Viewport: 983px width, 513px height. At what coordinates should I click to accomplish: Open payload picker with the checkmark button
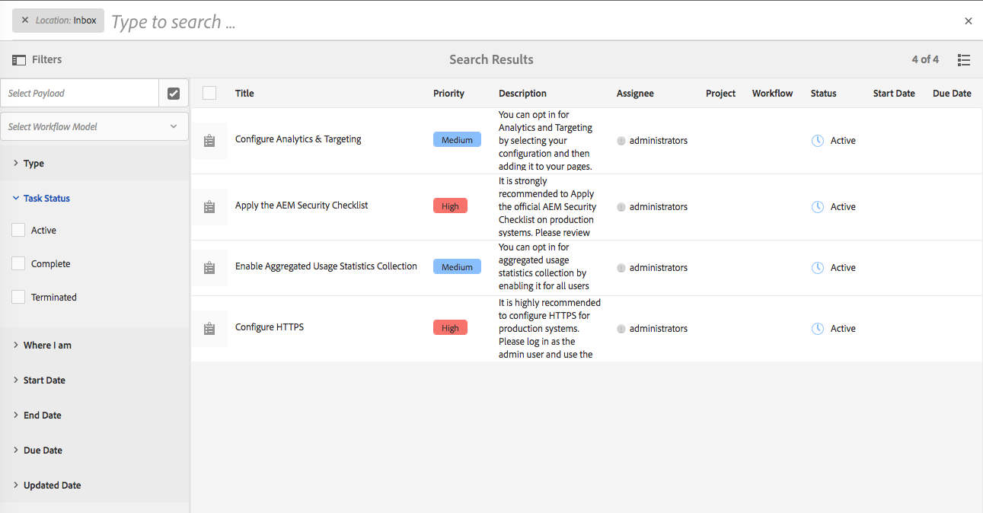coord(174,93)
